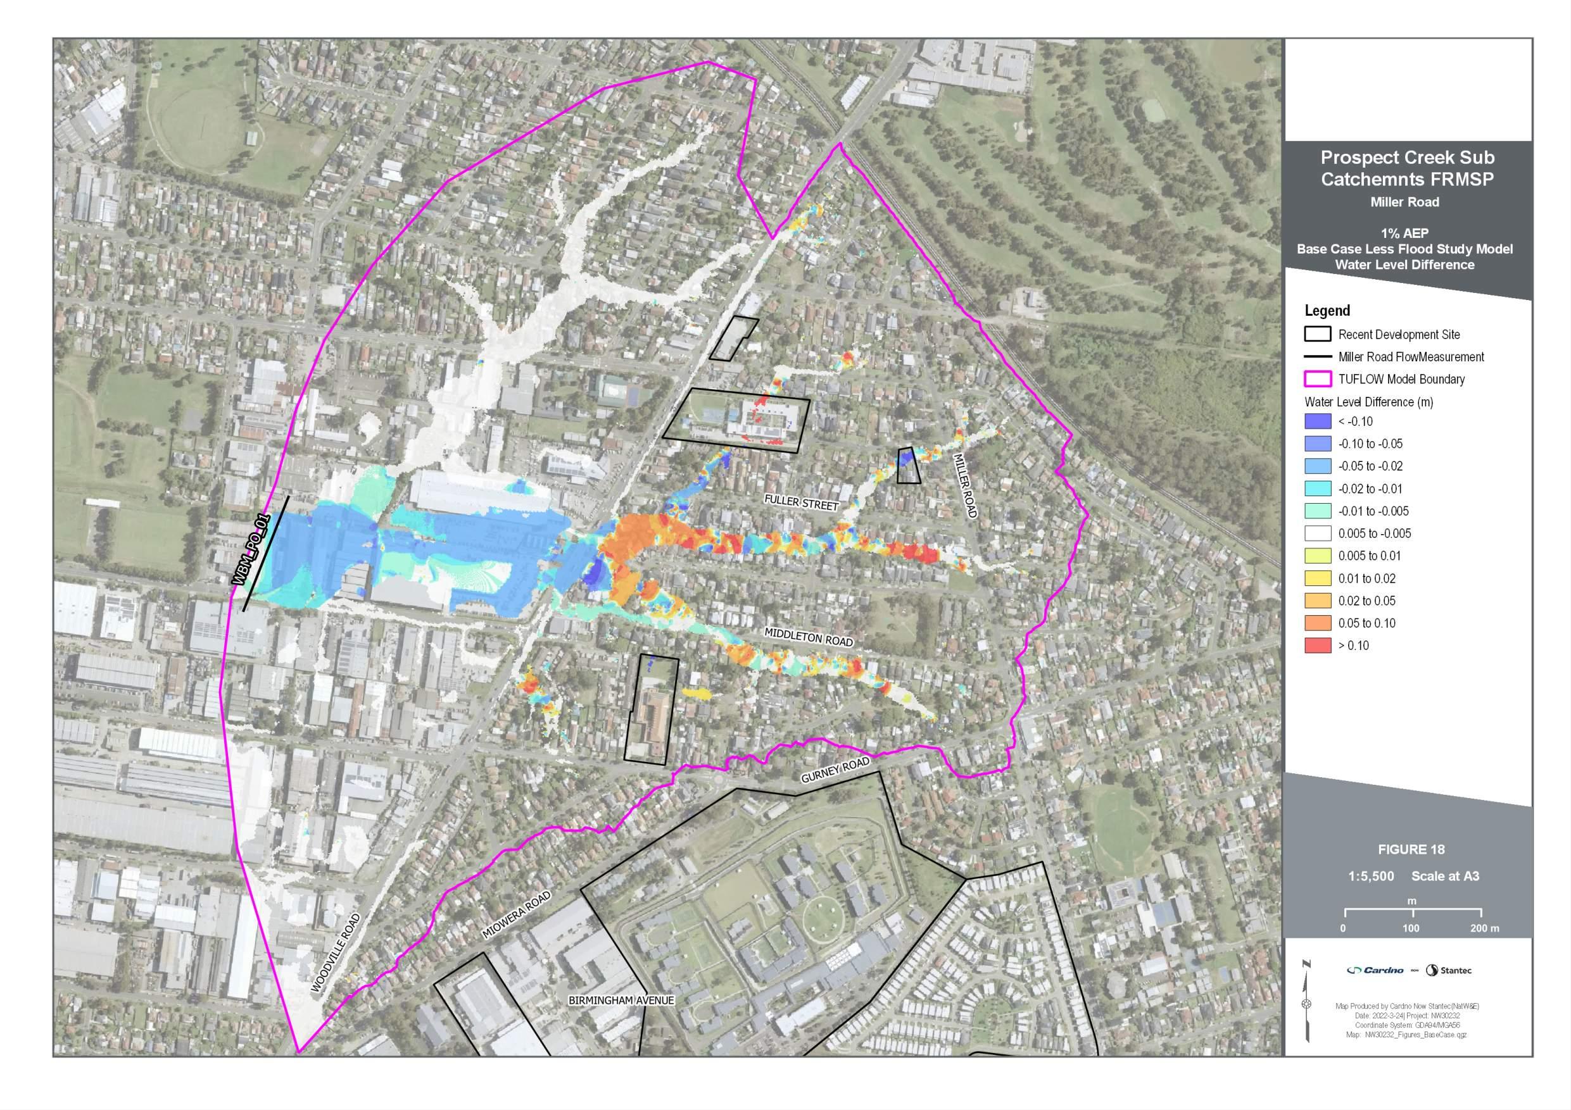Click the GURNEY ROAD map label

click(835, 770)
